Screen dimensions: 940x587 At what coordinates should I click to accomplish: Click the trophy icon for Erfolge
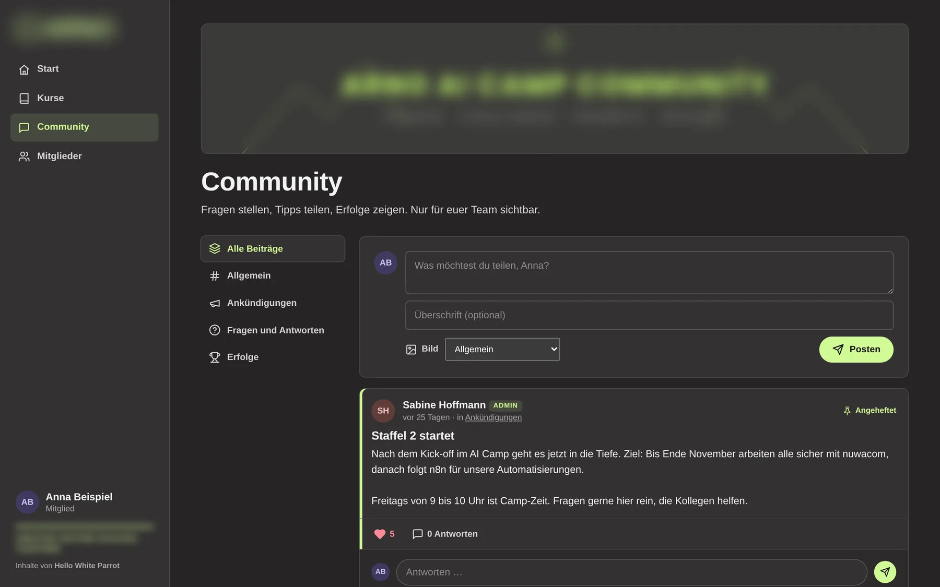(x=215, y=357)
